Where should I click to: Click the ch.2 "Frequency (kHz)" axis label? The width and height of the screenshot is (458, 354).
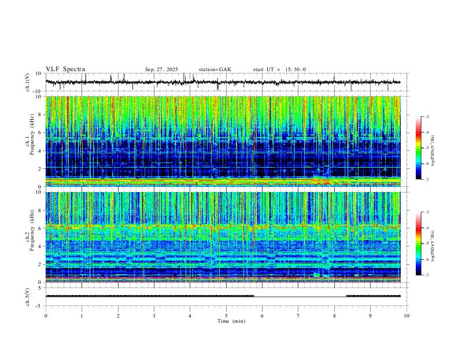[x=32, y=230]
